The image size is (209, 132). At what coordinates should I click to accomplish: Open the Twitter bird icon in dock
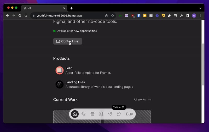(119, 114)
